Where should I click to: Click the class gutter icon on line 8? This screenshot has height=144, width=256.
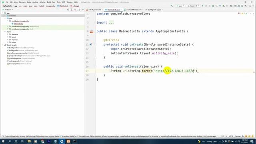92,31
